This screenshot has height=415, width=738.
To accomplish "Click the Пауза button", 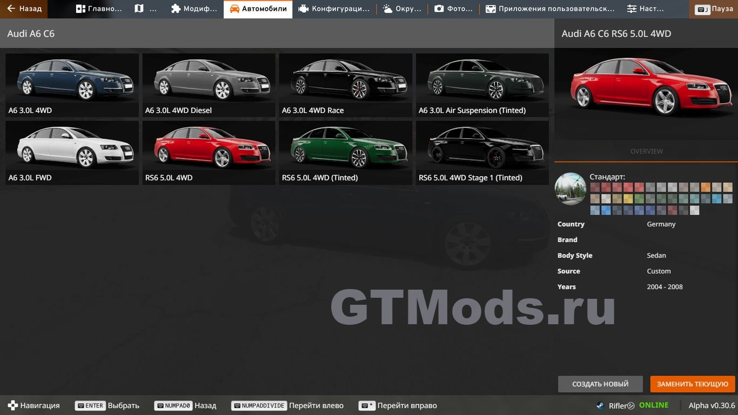I will [714, 9].
